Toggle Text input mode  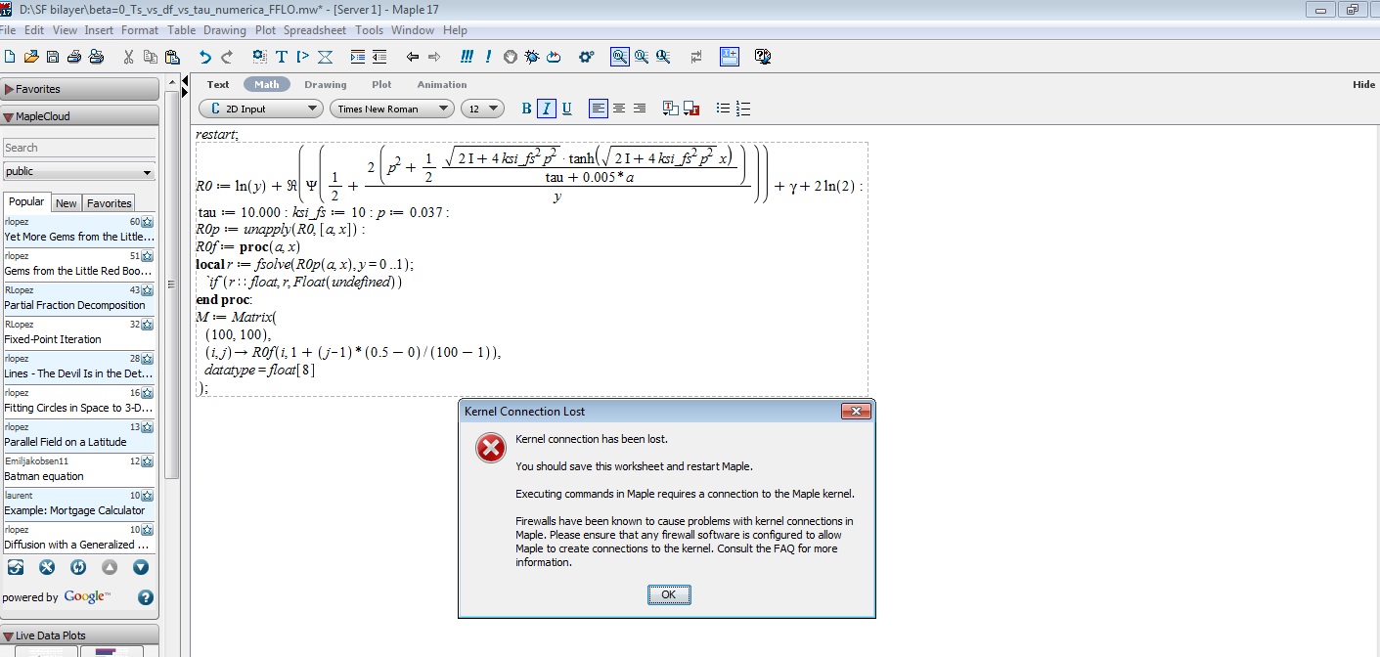pos(218,85)
